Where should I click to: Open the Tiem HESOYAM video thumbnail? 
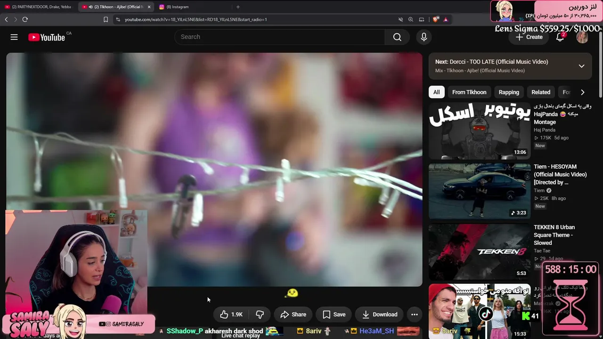click(480, 191)
